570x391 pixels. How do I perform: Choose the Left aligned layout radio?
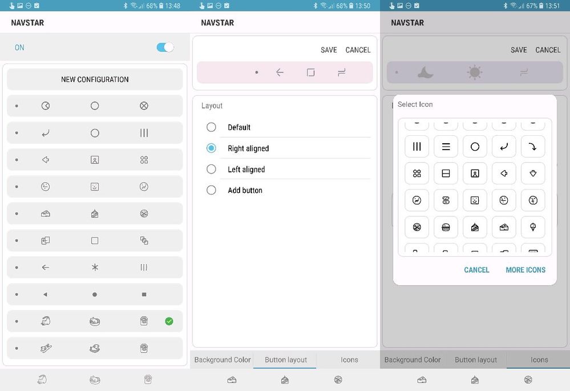tap(211, 169)
